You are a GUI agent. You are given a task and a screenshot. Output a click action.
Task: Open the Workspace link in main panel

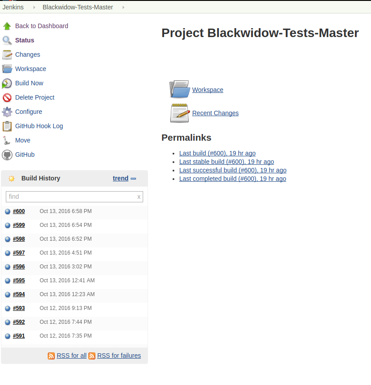(208, 90)
